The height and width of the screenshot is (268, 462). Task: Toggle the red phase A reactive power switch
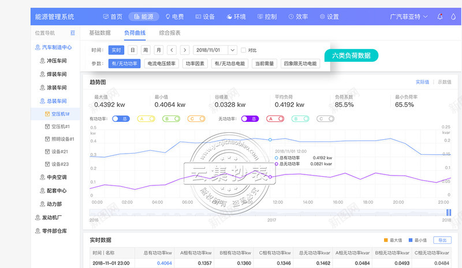[274, 118]
